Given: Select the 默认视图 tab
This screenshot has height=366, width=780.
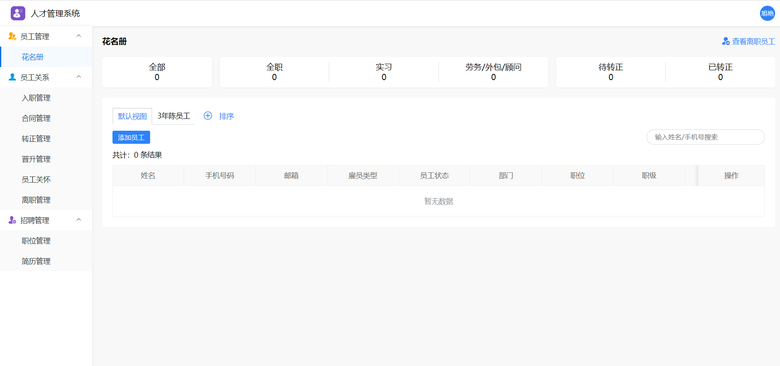Looking at the screenshot, I should tap(132, 116).
